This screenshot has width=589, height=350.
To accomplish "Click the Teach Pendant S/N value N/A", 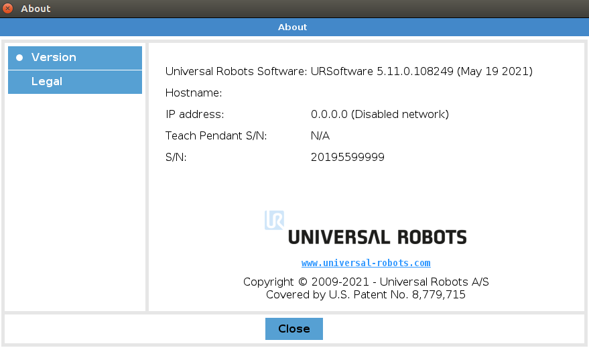I will click(x=320, y=135).
